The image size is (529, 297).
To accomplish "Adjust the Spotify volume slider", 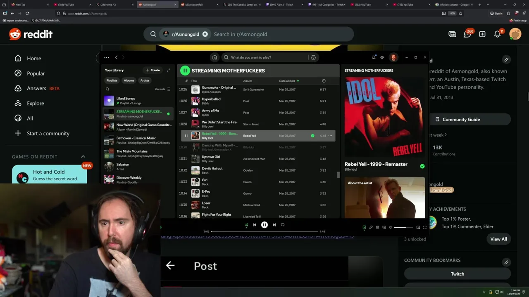I will pos(403,227).
